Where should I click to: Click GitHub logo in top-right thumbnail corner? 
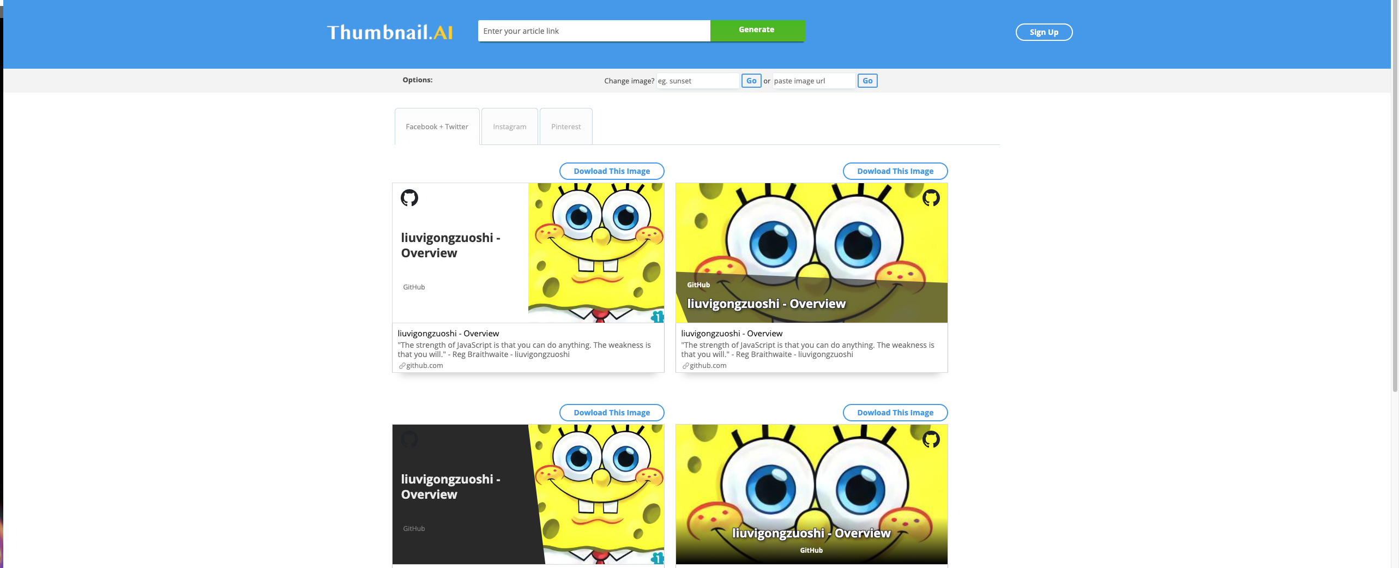(931, 197)
